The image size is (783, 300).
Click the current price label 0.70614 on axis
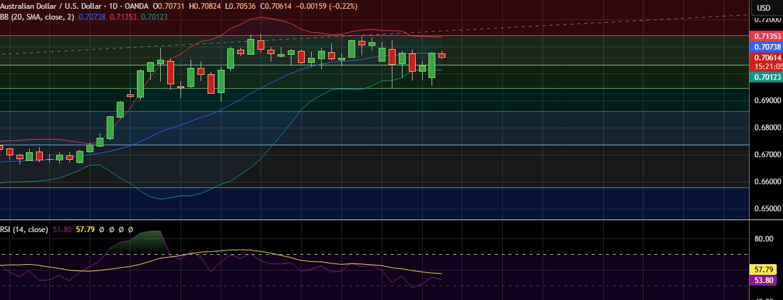767,57
